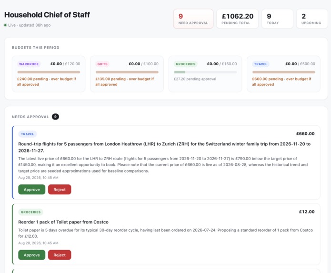The height and width of the screenshot is (273, 331).
Task: Select the Upcoming stat card
Action: point(312,19)
